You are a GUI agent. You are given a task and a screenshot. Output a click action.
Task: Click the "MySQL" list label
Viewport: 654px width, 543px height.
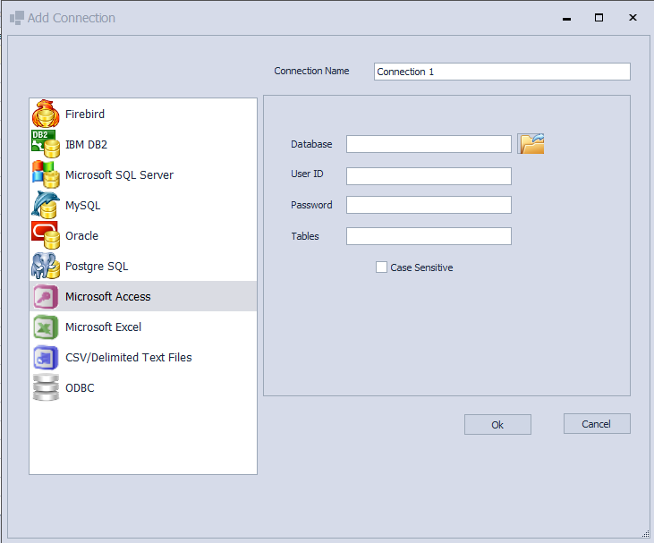83,206
